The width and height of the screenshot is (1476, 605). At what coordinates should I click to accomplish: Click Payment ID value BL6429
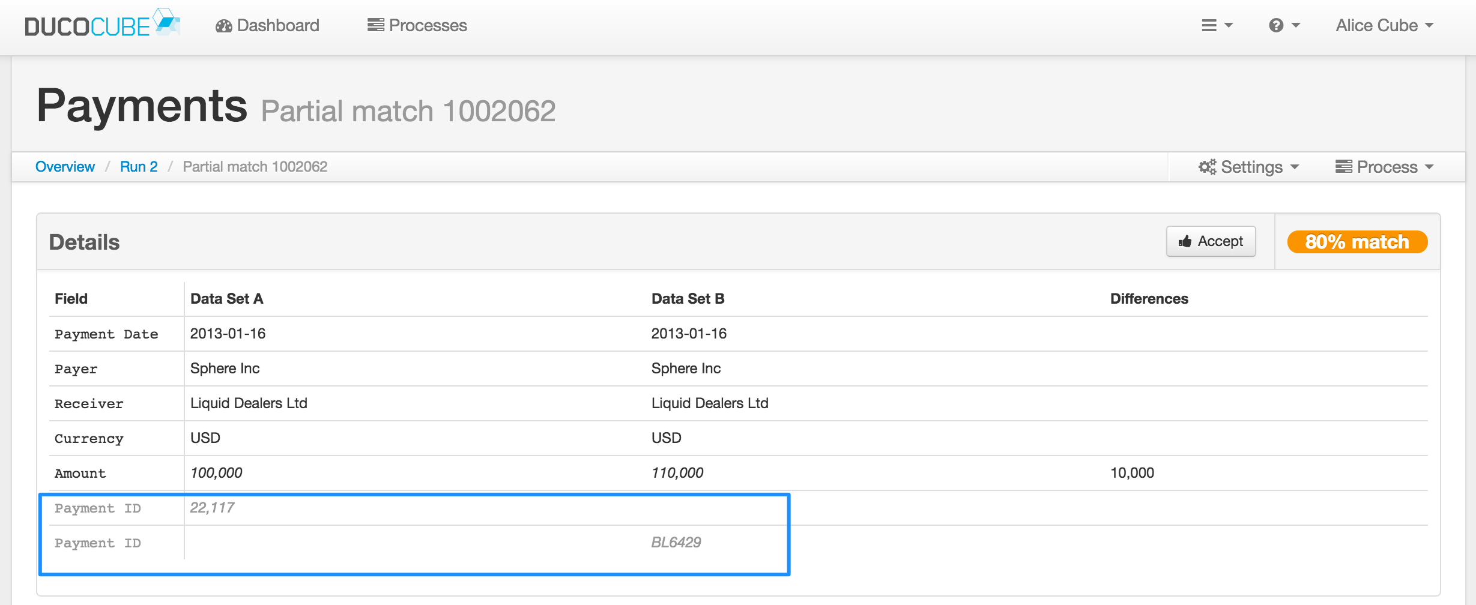[676, 543]
